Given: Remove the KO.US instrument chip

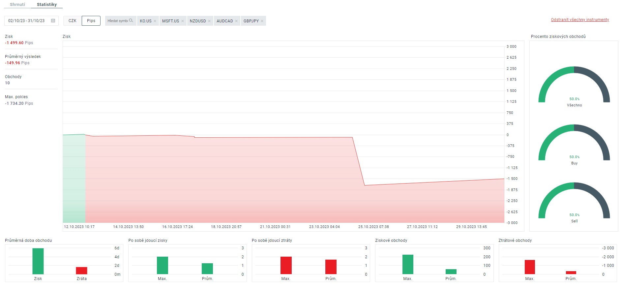Looking at the screenshot, I should 155,21.
